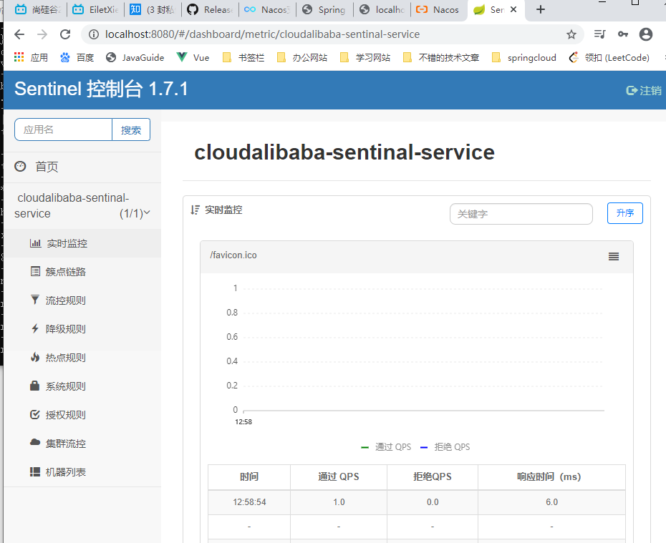
Task: Open 热点规则 hotspot rules menu
Action: (82, 358)
